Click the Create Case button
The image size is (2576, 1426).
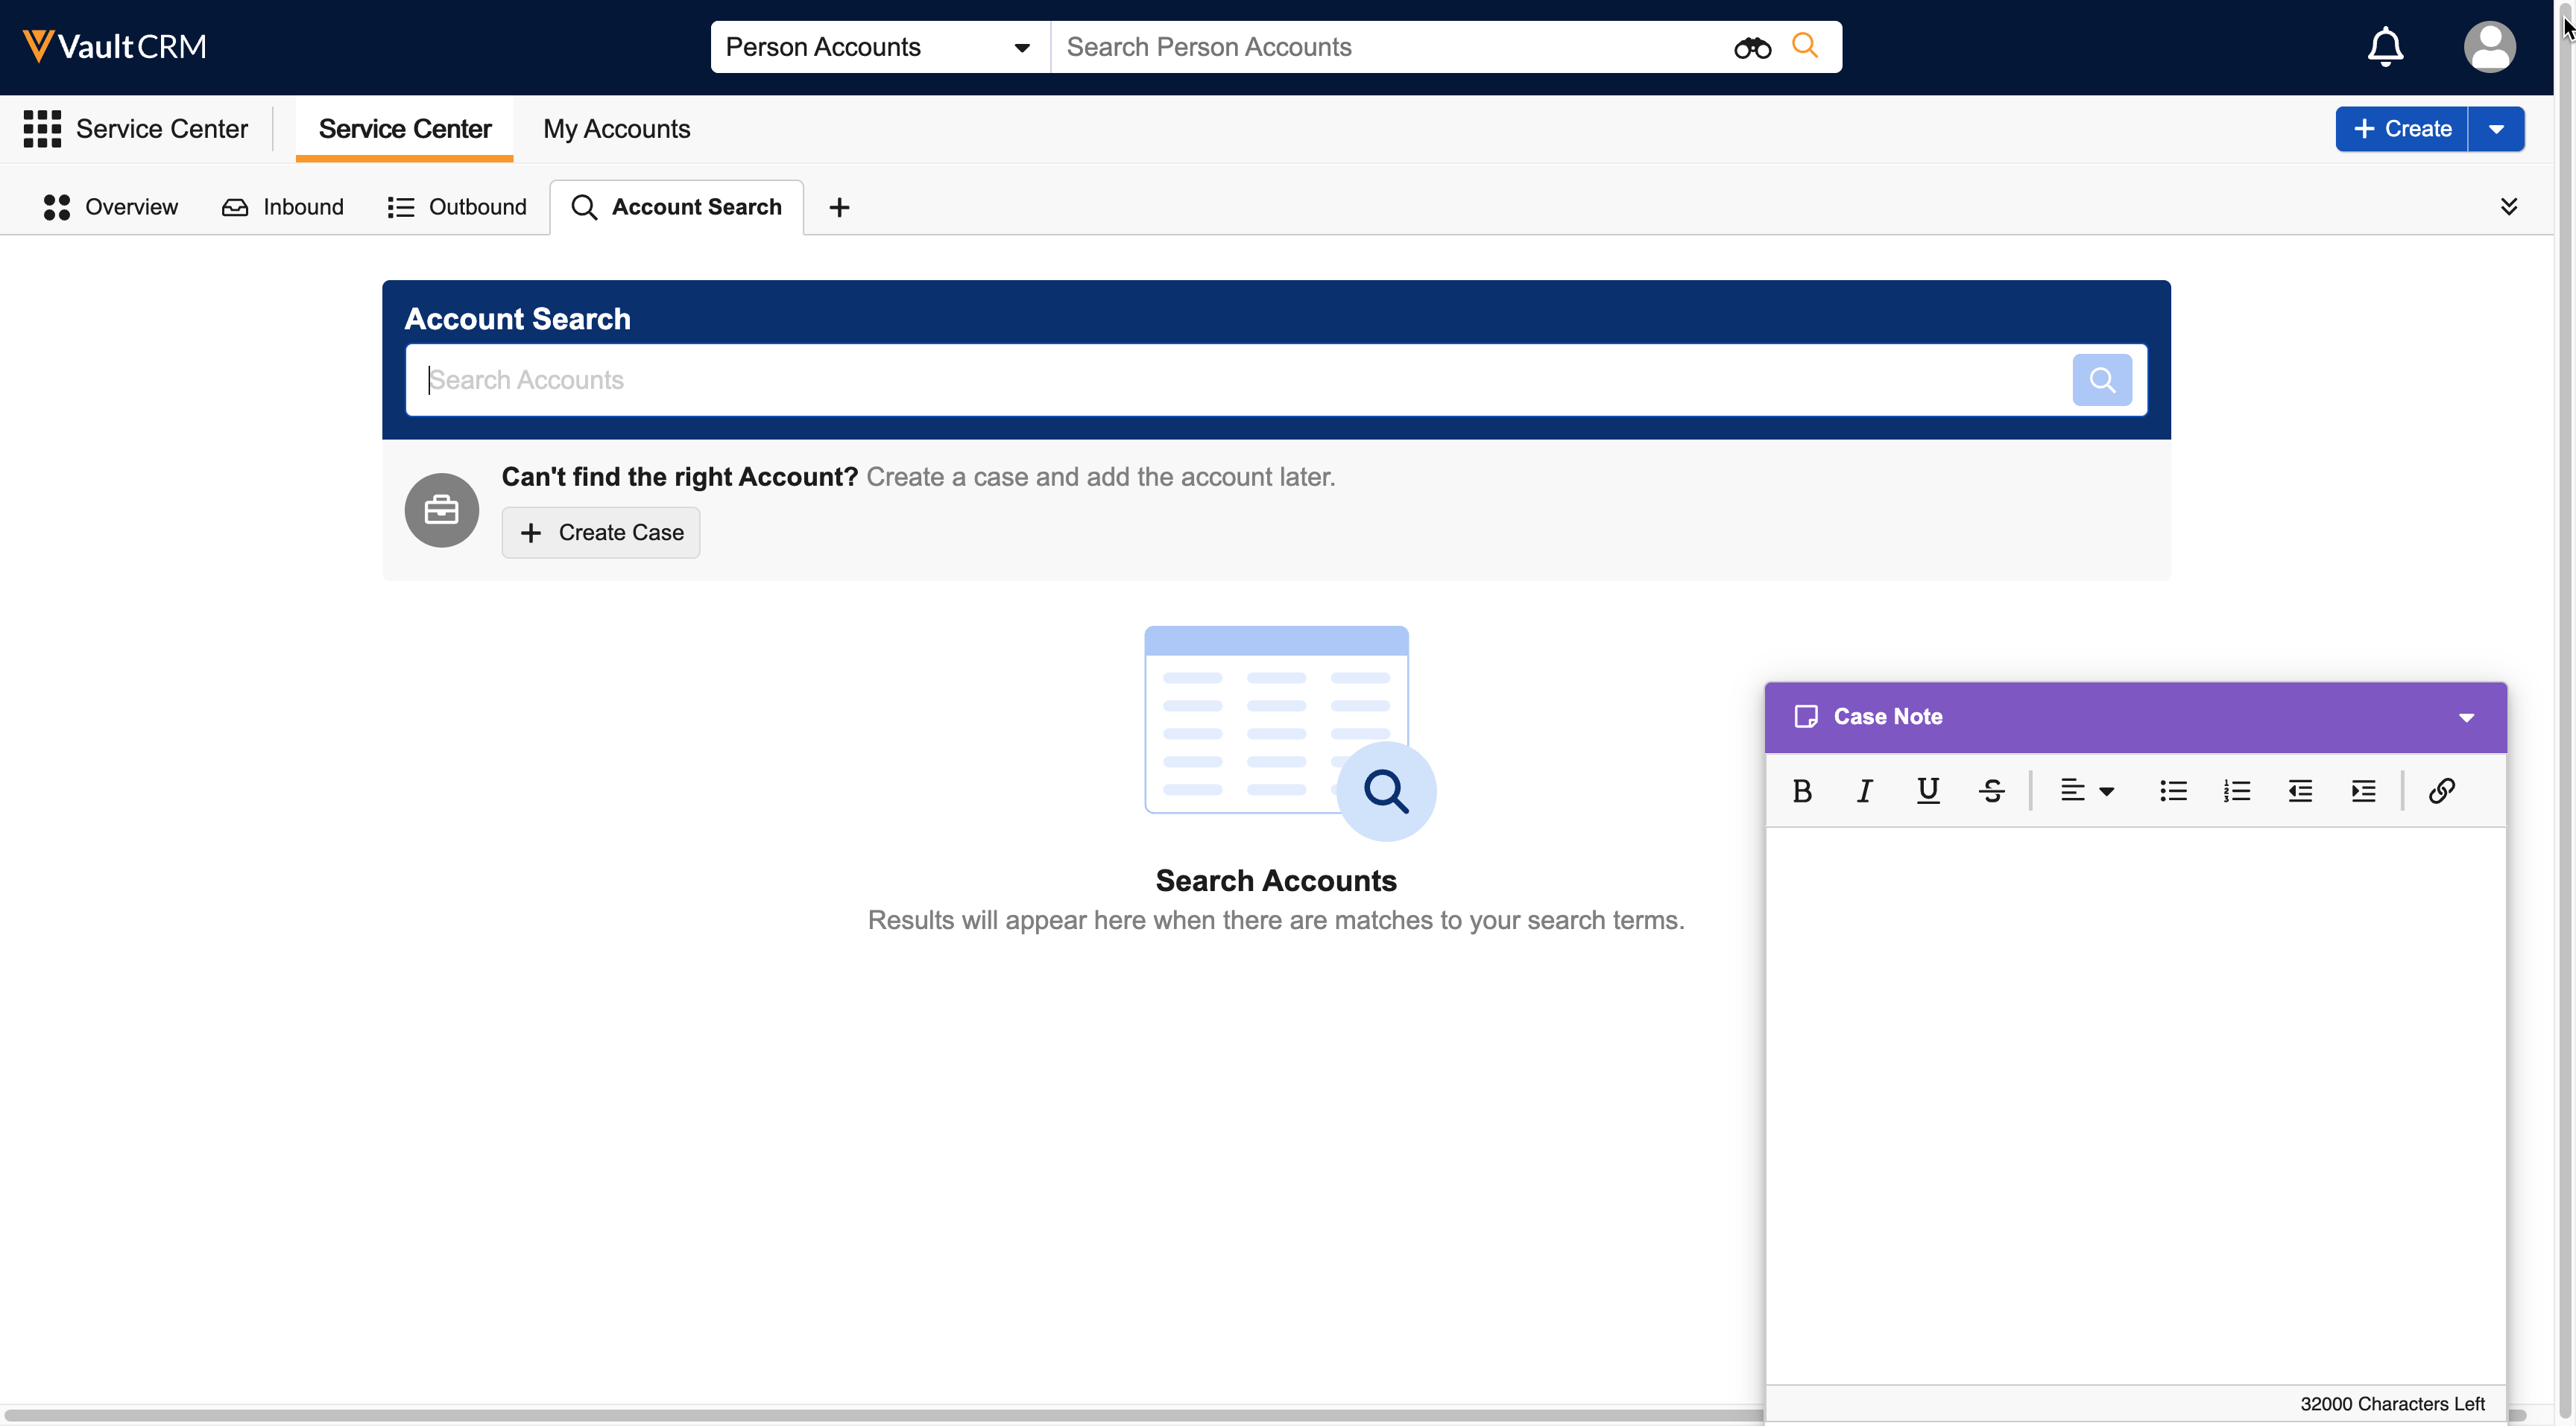coord(600,533)
